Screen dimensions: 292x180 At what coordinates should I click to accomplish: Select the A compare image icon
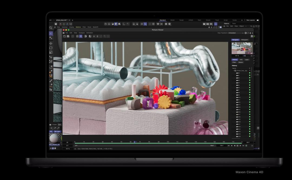pos(94,36)
